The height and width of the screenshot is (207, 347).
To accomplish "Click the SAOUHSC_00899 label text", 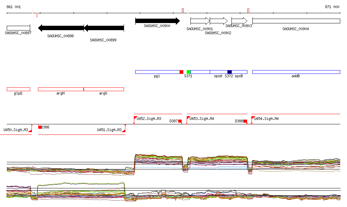I will coord(103,40).
